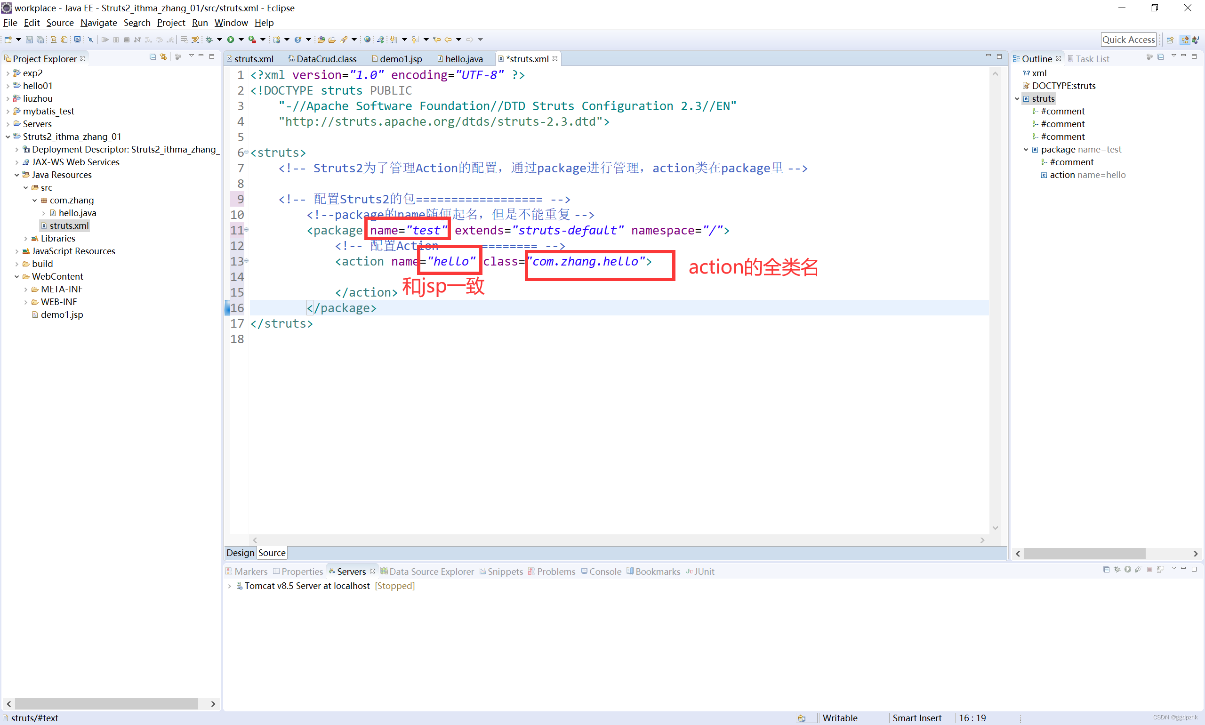Screen dimensions: 1205x725
Task: Open the Console view tab
Action: tap(601, 571)
